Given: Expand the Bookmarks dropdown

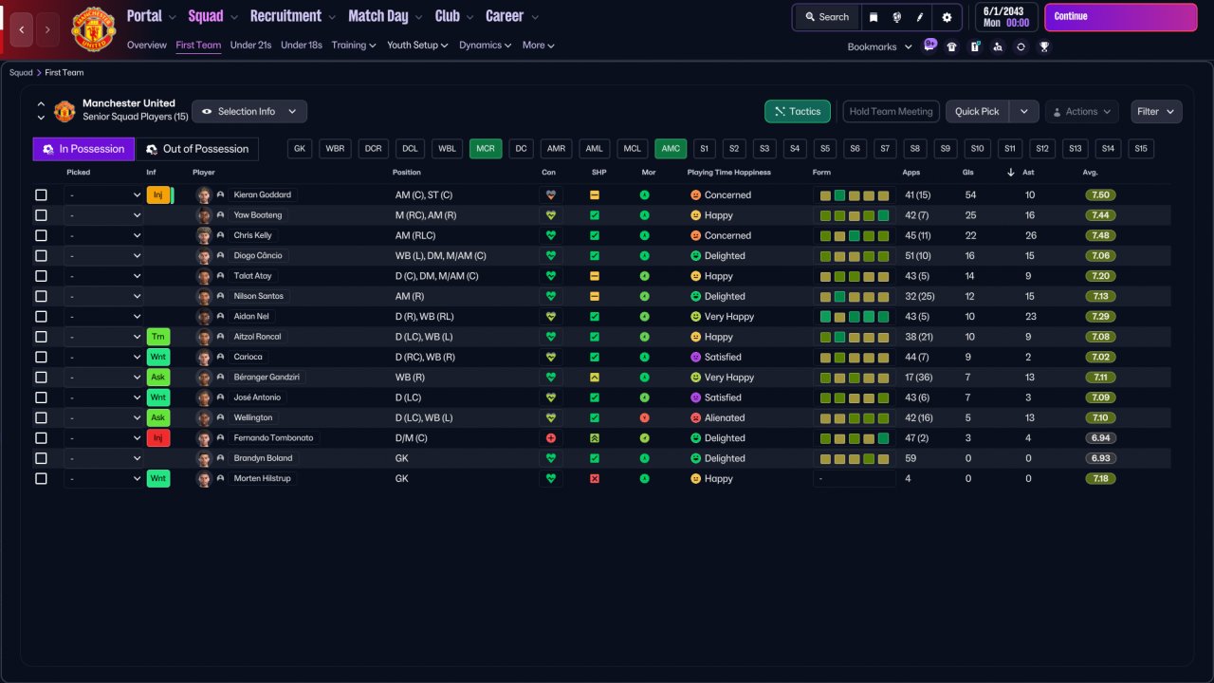Looking at the screenshot, I should pyautogui.click(x=879, y=46).
